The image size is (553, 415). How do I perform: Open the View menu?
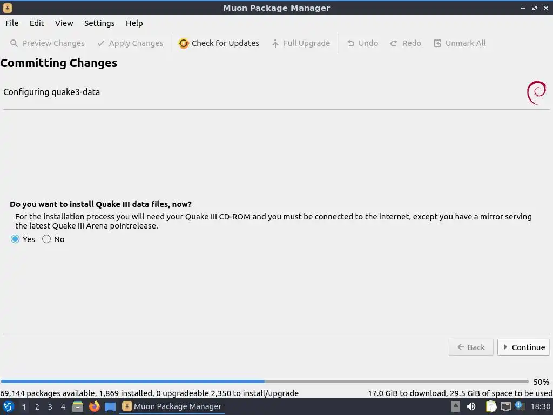point(64,23)
